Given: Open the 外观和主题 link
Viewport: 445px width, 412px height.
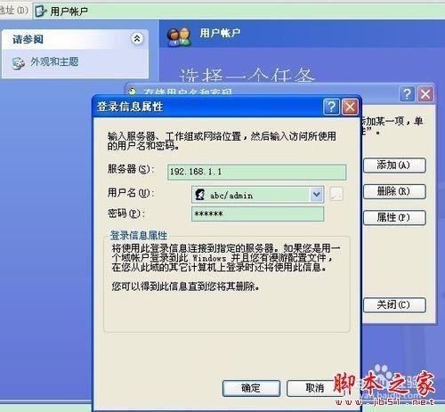Looking at the screenshot, I should (54, 61).
